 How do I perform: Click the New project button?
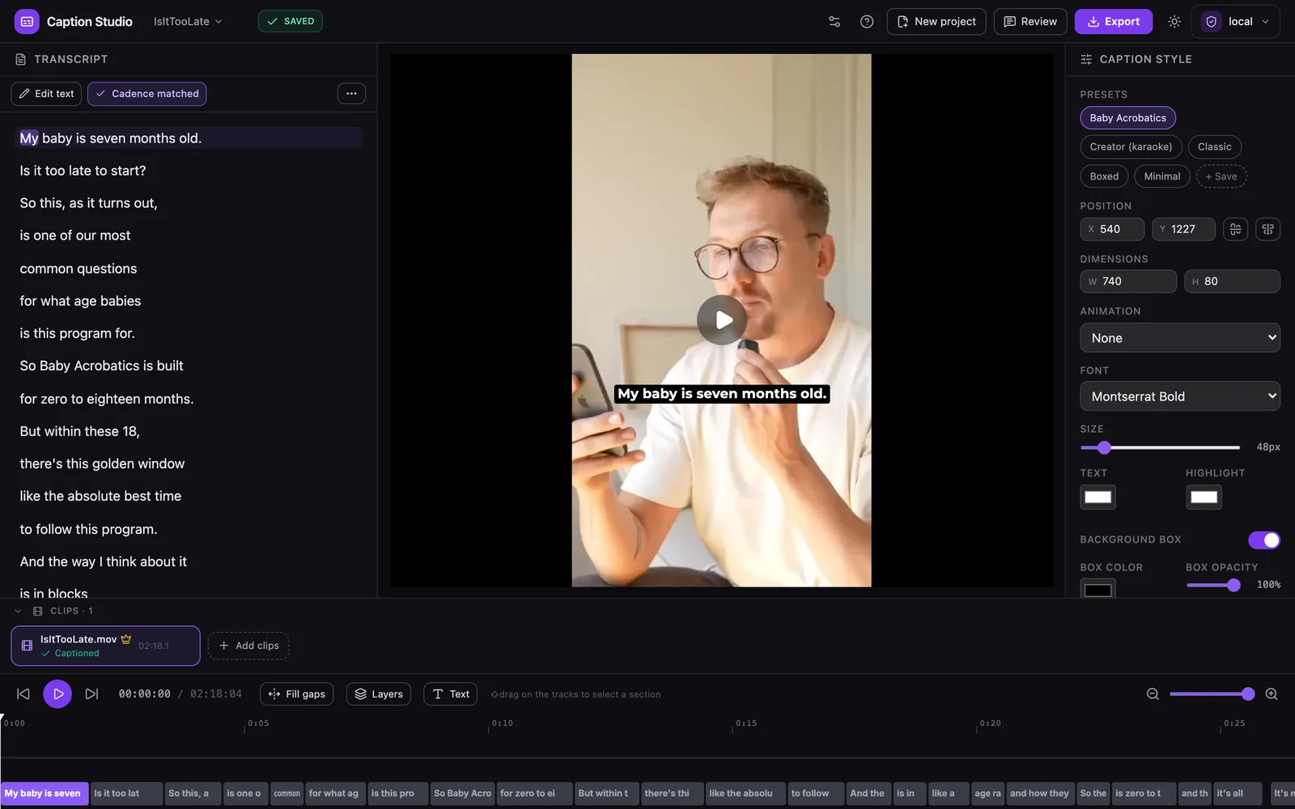pos(936,22)
